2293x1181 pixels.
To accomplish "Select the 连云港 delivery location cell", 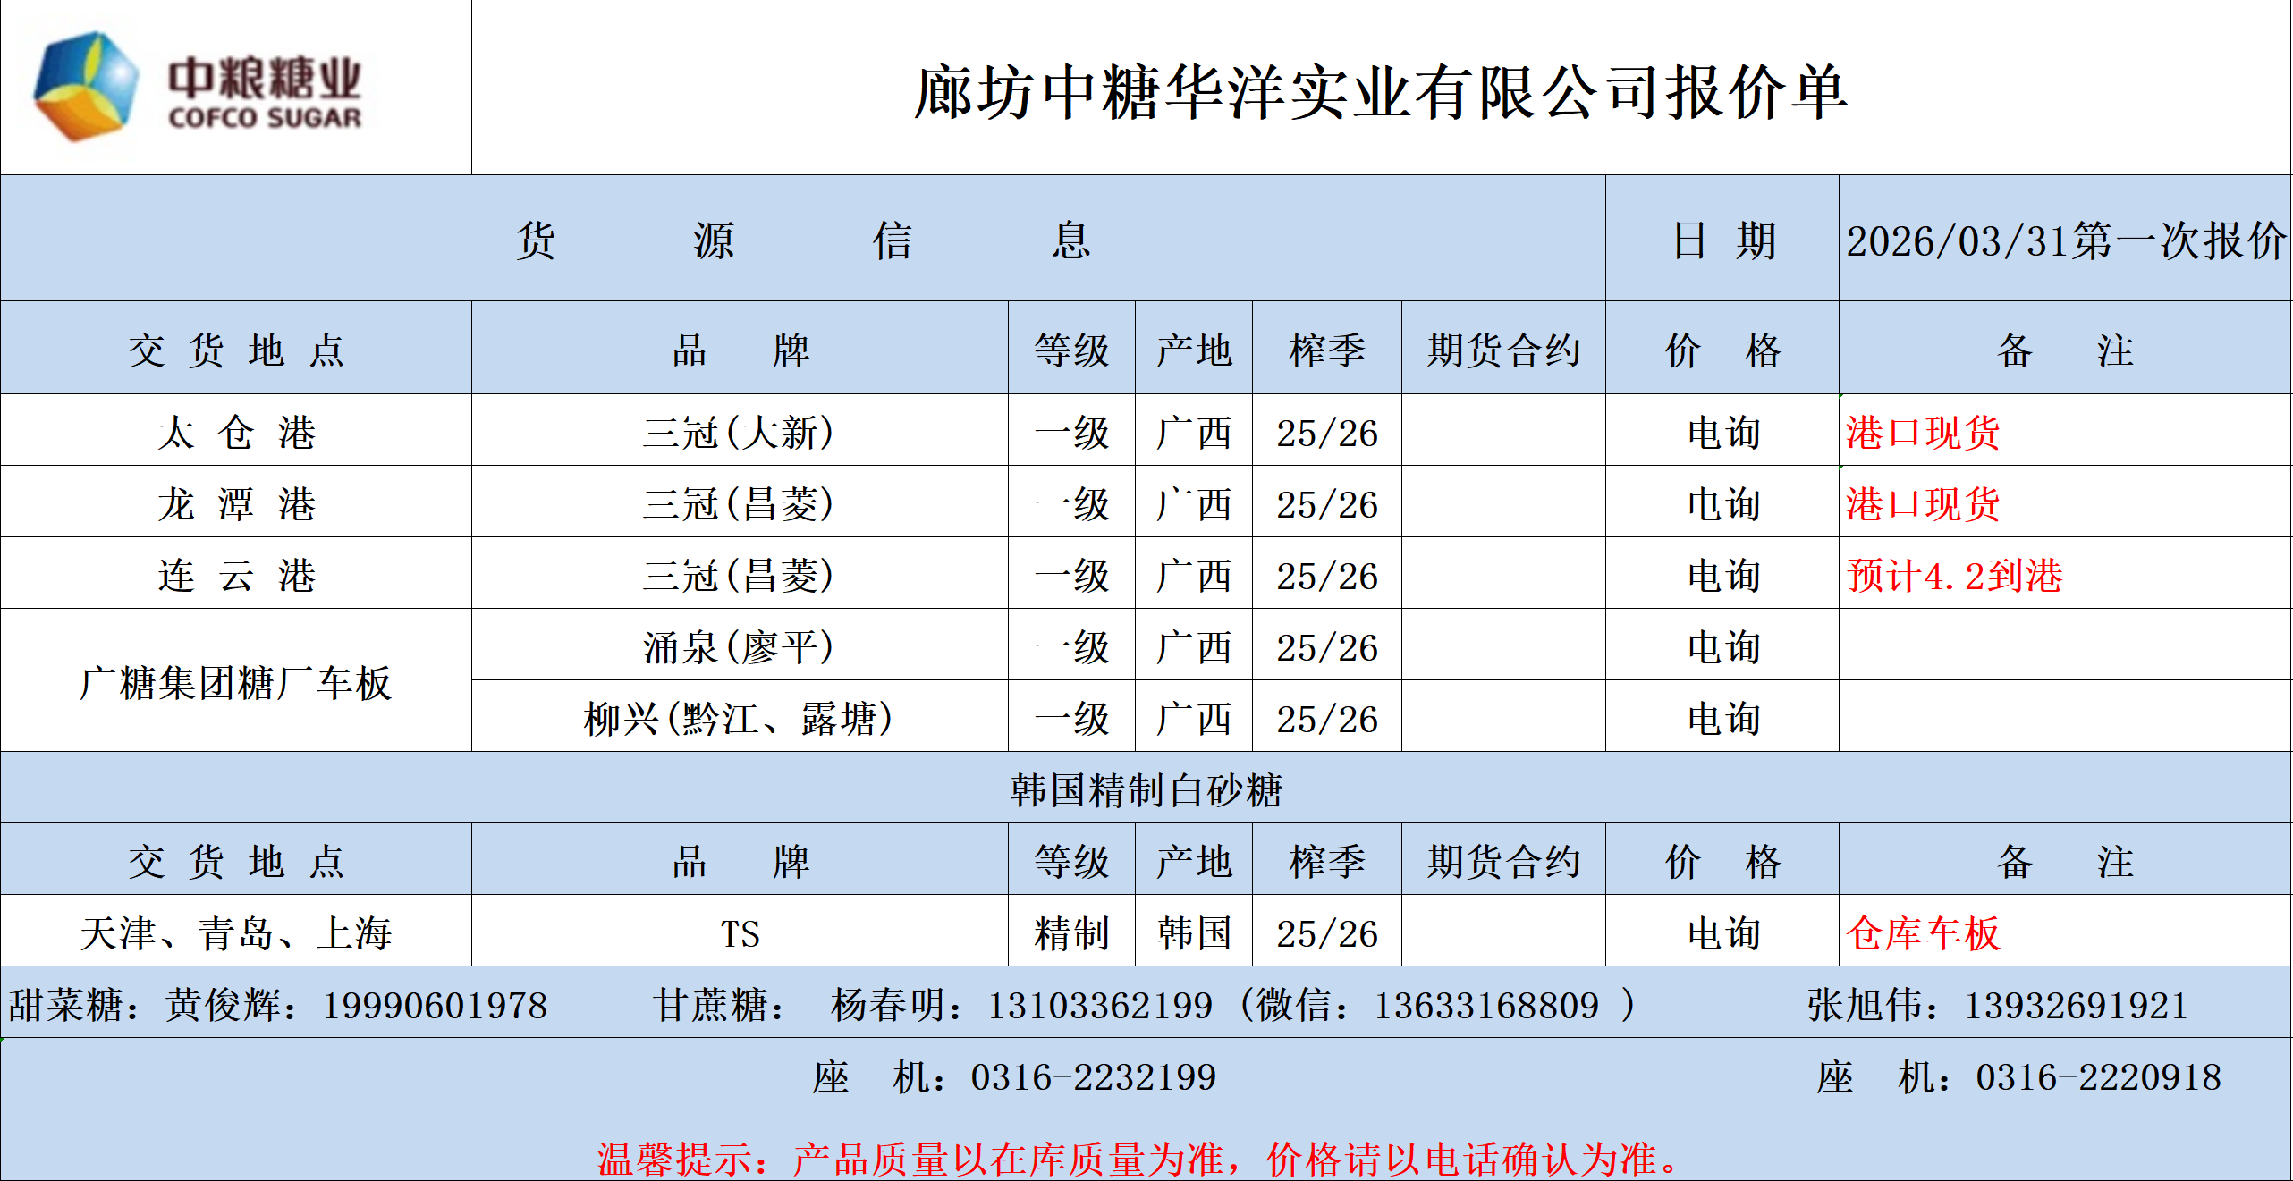I will pos(236,574).
